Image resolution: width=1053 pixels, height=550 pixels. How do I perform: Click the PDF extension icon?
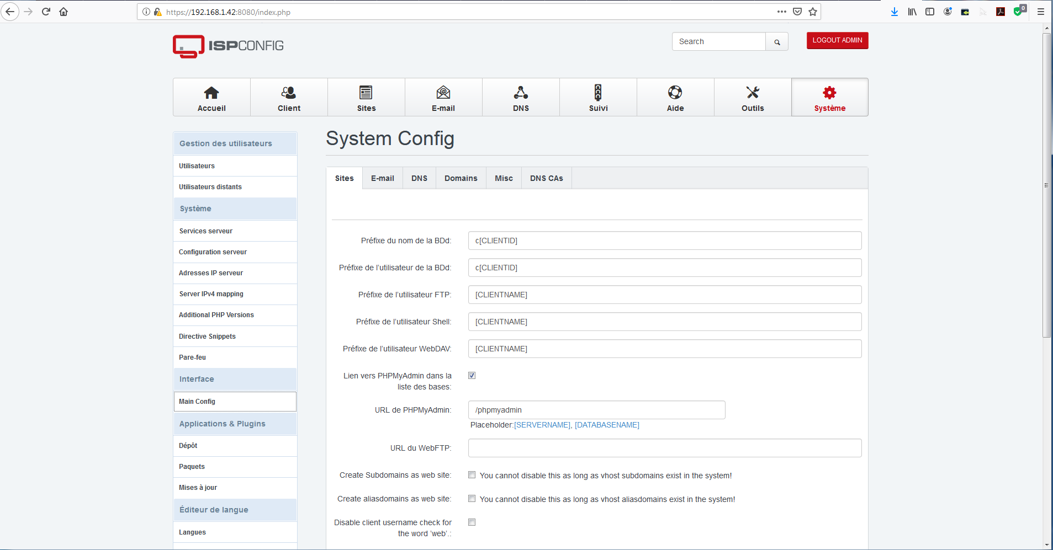[x=1001, y=12]
